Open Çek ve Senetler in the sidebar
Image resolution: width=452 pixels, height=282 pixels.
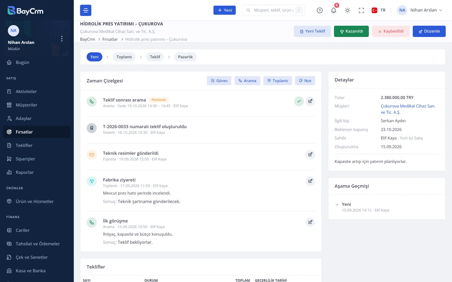pos(37,257)
